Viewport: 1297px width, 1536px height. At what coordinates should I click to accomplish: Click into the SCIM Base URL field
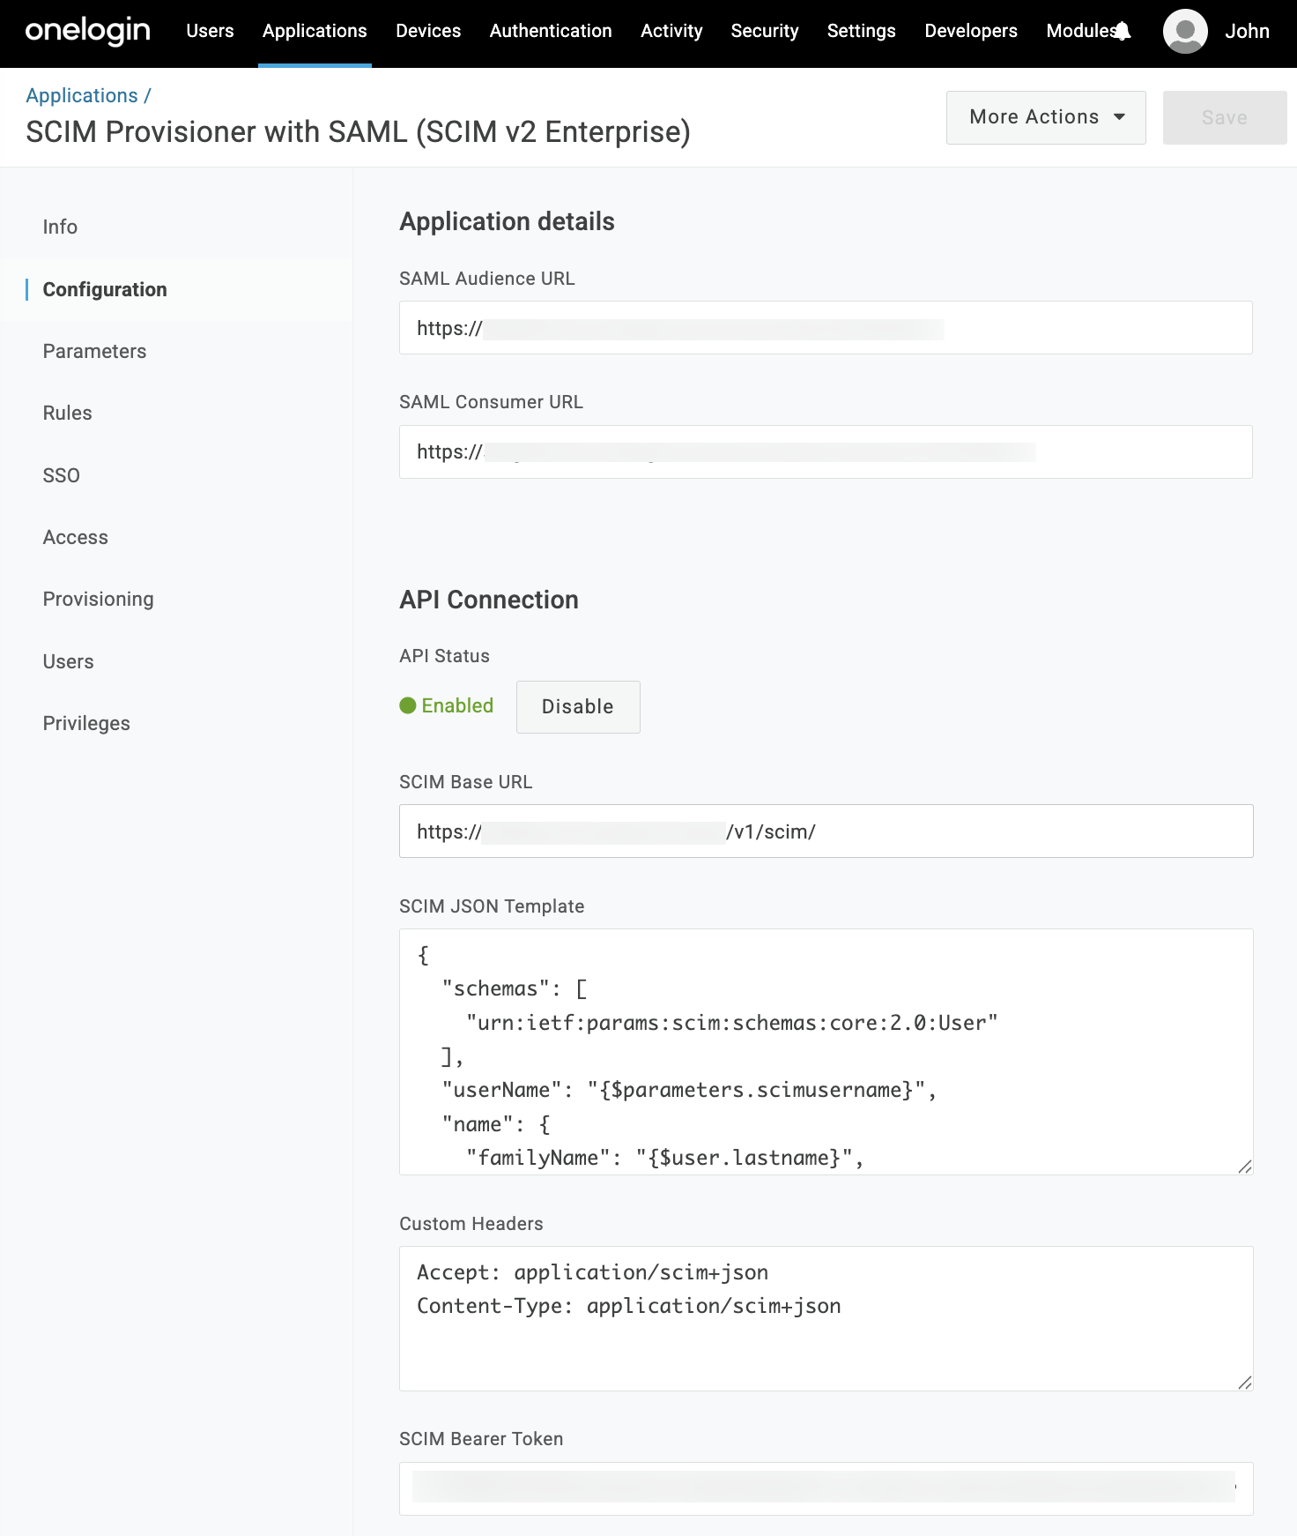pyautogui.click(x=969, y=831)
